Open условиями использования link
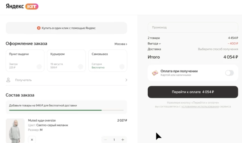Screen dimensions: 242x143 pos(200,107)
